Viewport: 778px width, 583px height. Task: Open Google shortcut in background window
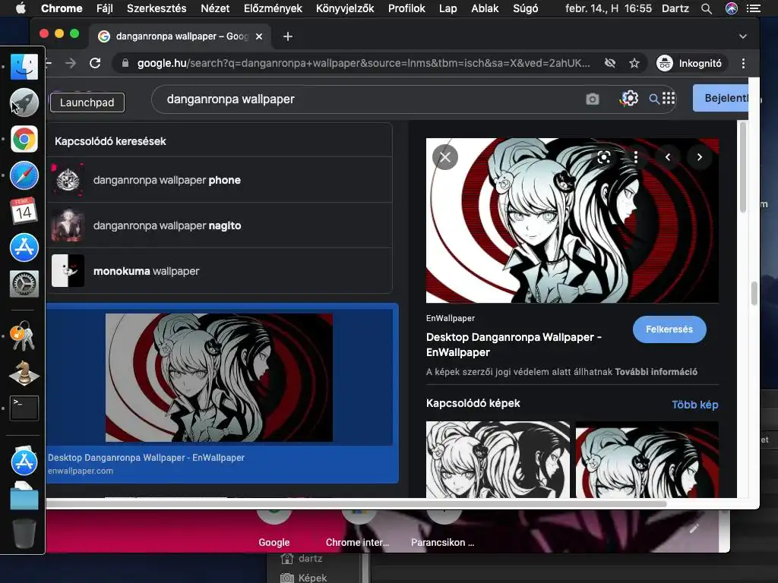[274, 528]
